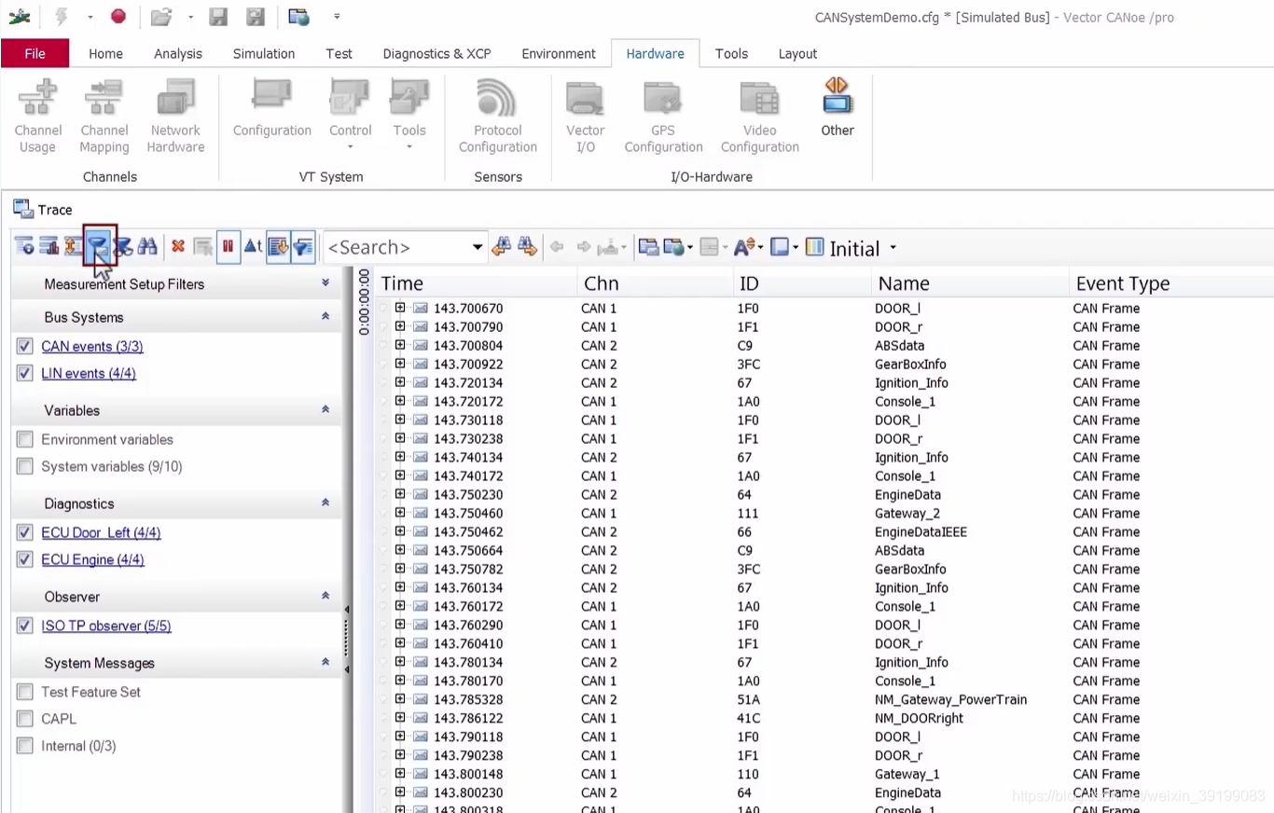Click the red Stop measurement button
The height and width of the screenshot is (813, 1274).
[x=118, y=16]
